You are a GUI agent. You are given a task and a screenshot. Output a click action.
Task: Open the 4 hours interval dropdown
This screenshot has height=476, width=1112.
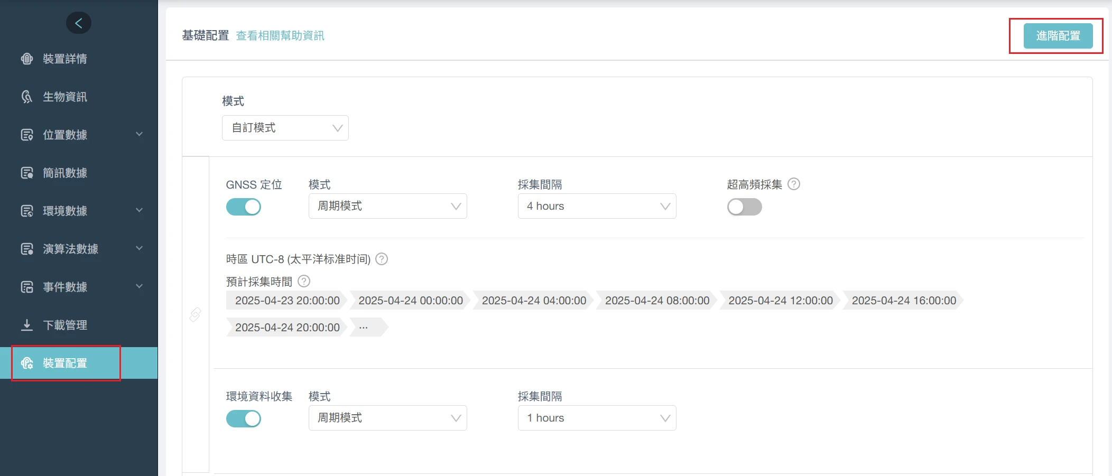(597, 206)
